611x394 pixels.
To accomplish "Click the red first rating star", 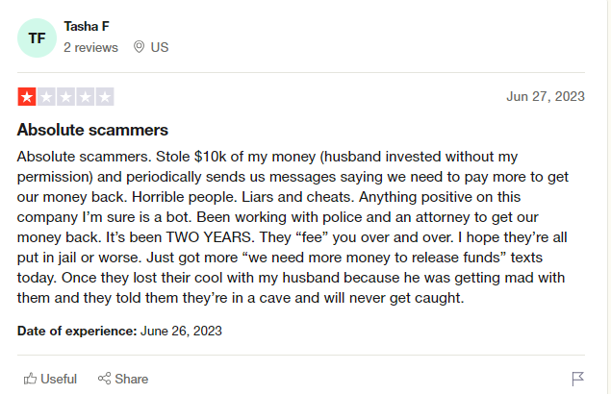I will coord(27,96).
